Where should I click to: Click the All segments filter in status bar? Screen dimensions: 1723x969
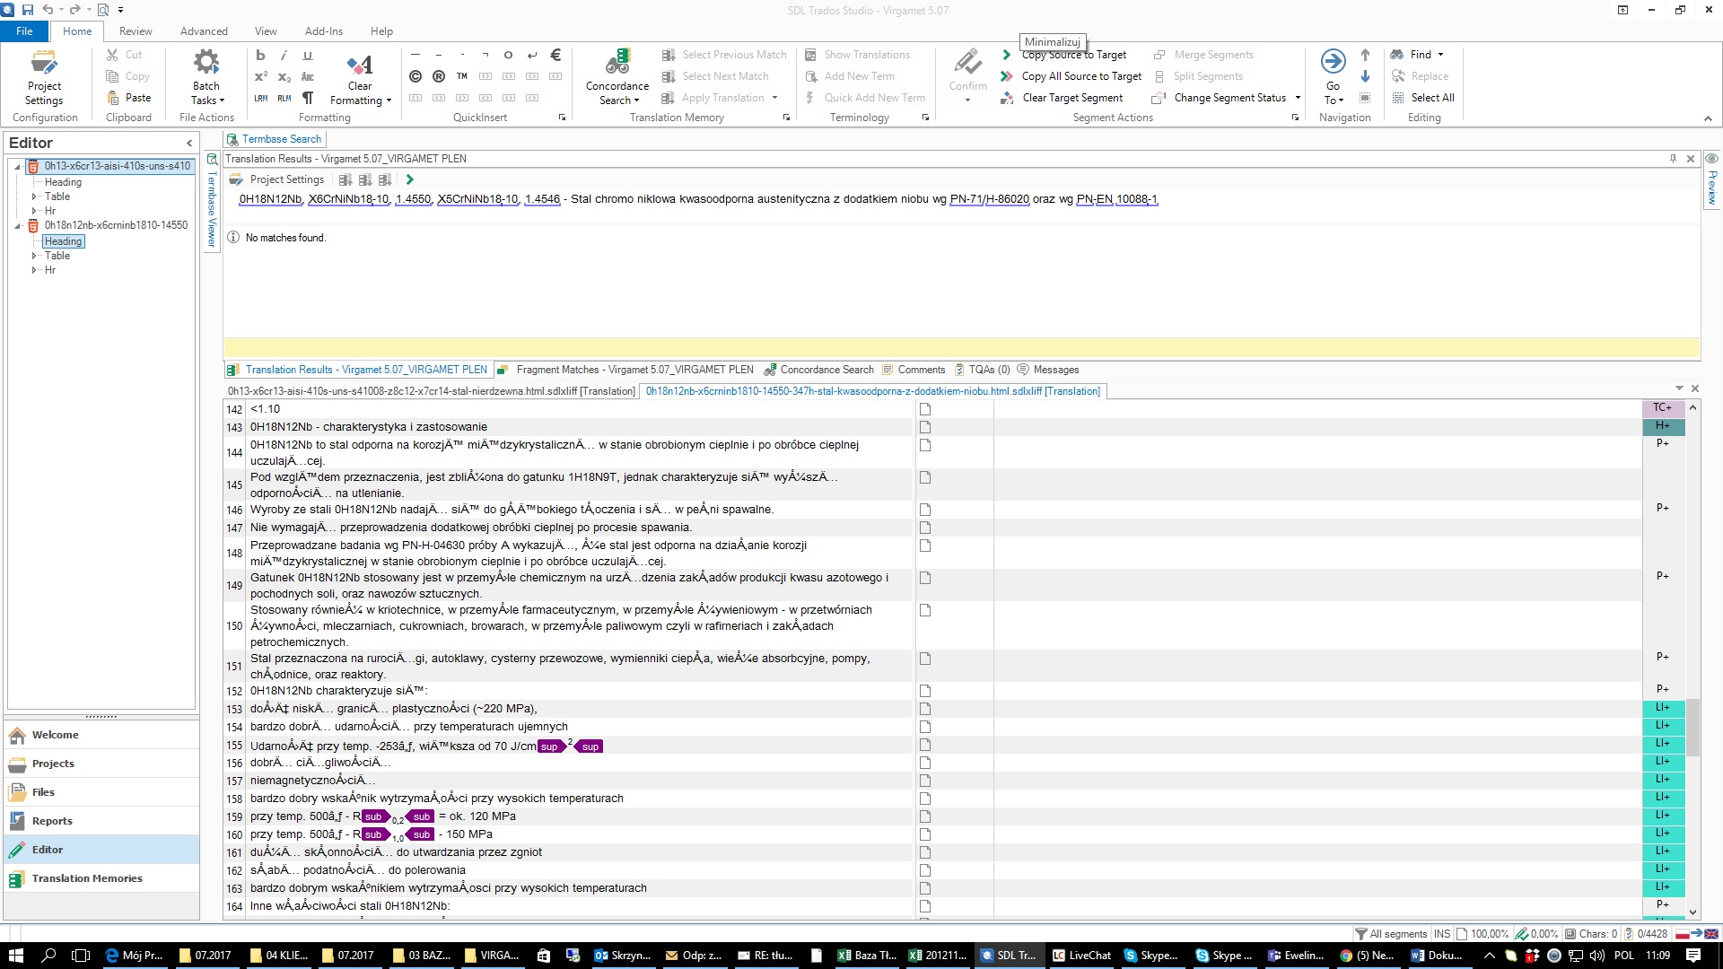tap(1390, 934)
